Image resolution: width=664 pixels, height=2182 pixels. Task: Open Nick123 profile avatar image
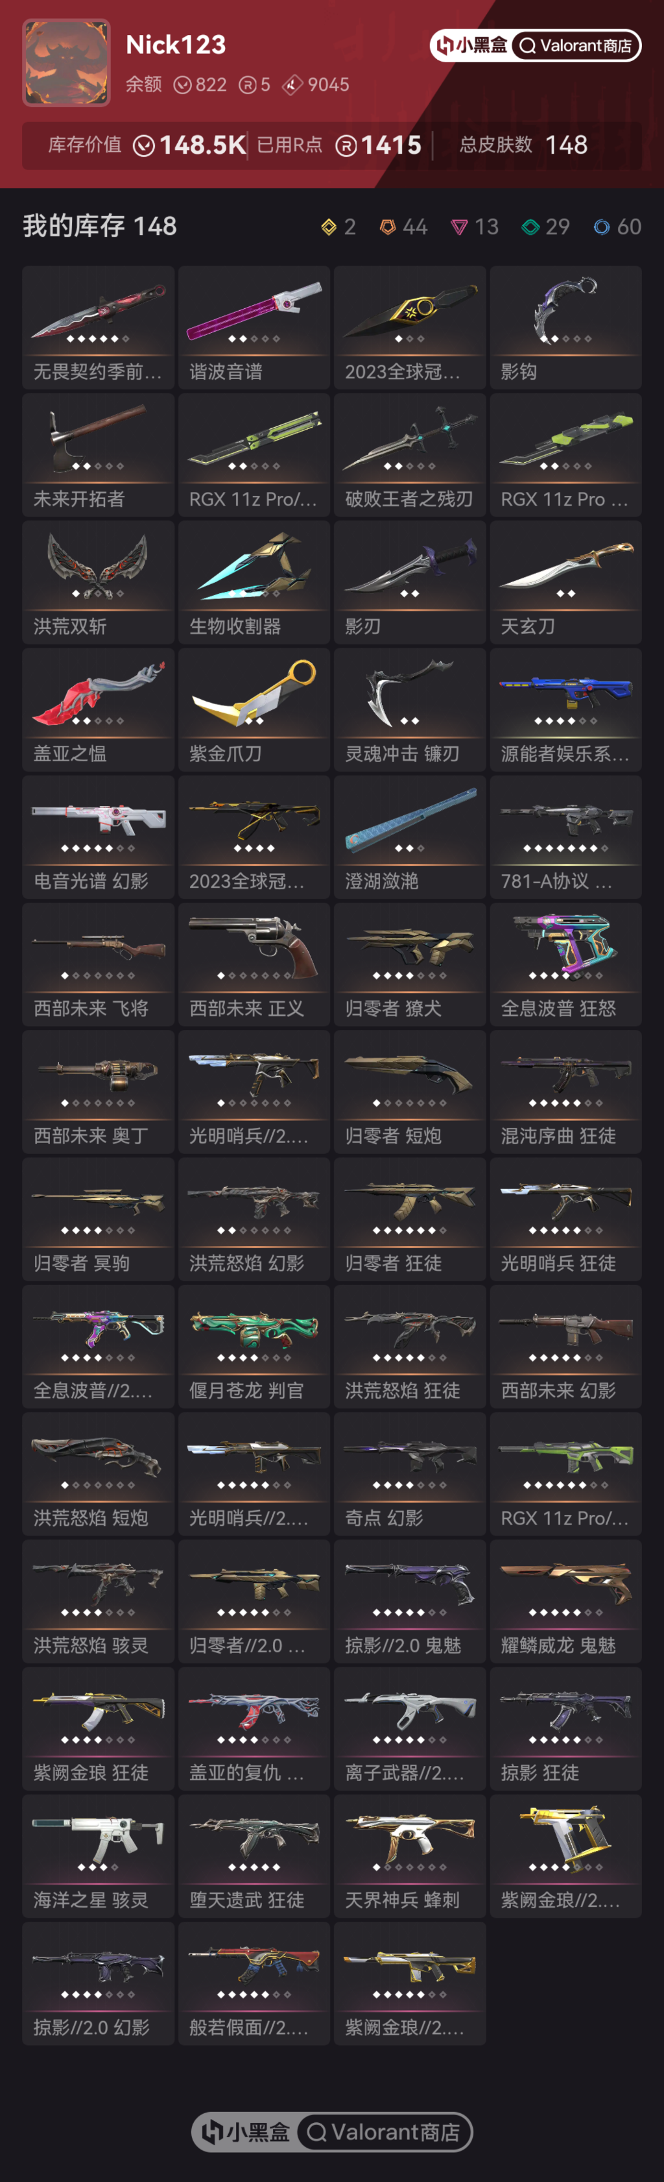(66, 63)
